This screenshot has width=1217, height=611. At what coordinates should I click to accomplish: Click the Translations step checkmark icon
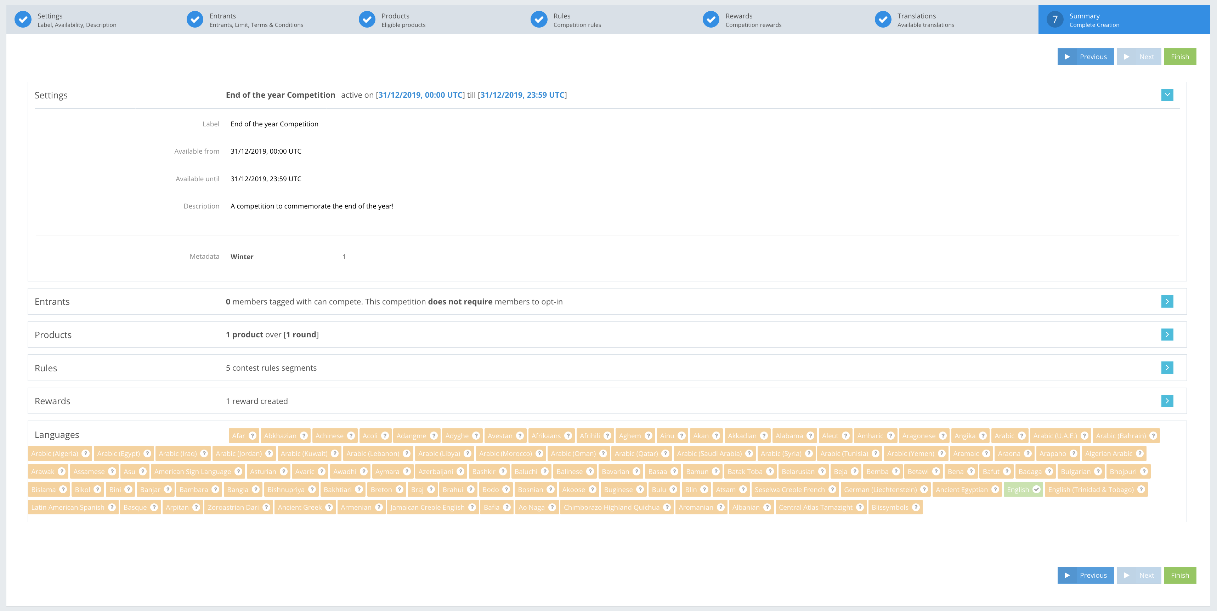(883, 20)
